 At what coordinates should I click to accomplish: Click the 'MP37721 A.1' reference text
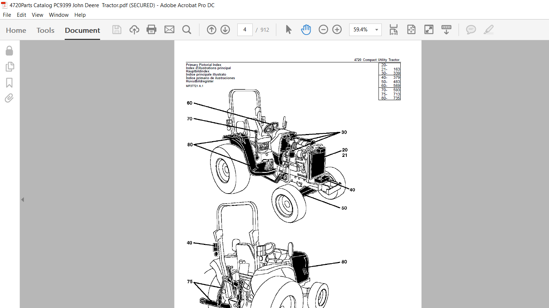[x=194, y=86]
